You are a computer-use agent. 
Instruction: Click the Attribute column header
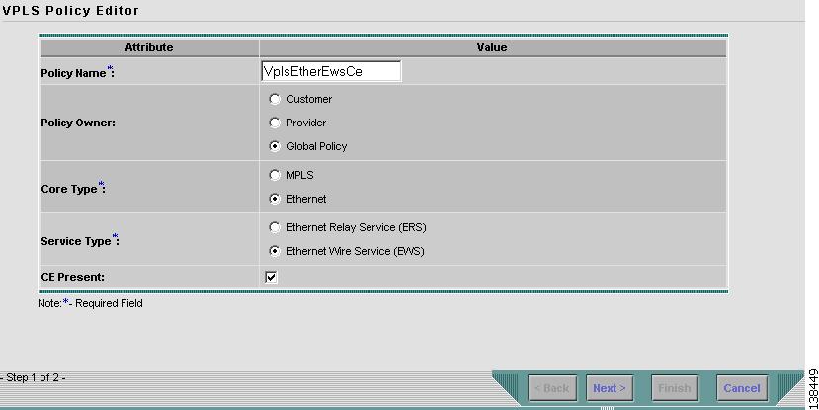pos(149,47)
